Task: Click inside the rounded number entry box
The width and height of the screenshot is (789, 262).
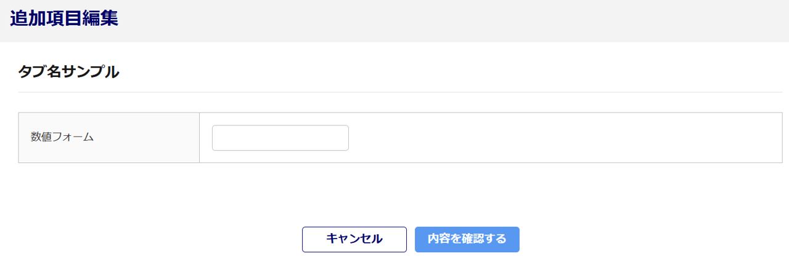Action: 280,138
